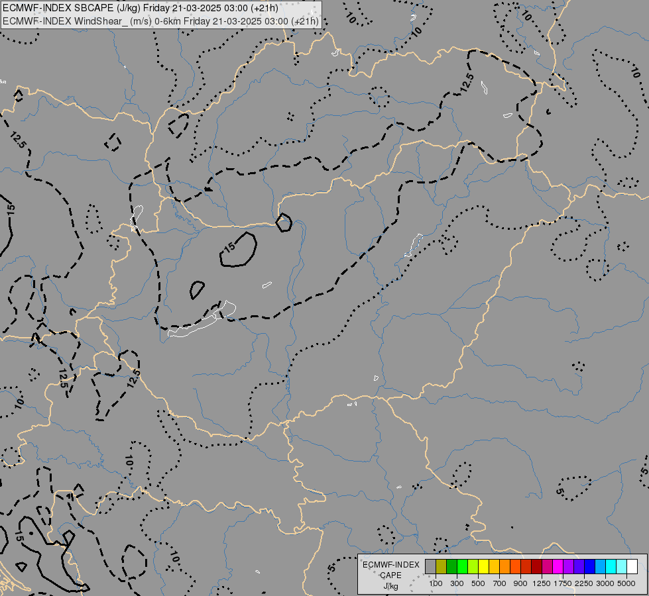Click the '300' legend tick value
The height and width of the screenshot is (596, 649).
[457, 583]
